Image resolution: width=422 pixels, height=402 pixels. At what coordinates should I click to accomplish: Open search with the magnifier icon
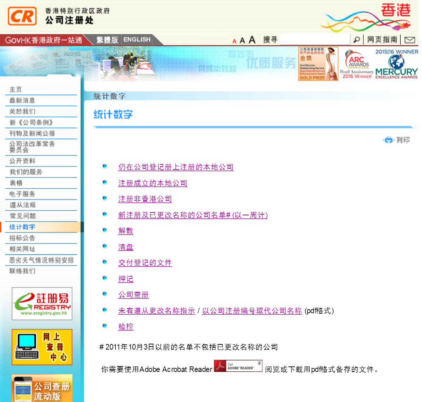[x=357, y=39]
